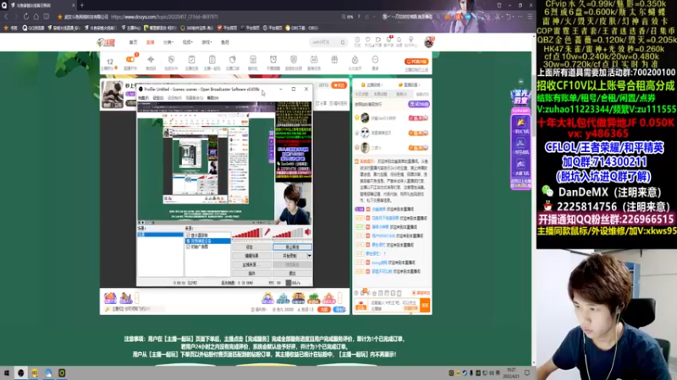677x380 pixels.
Task: Open the follow heart icon in header
Action: tap(368, 40)
